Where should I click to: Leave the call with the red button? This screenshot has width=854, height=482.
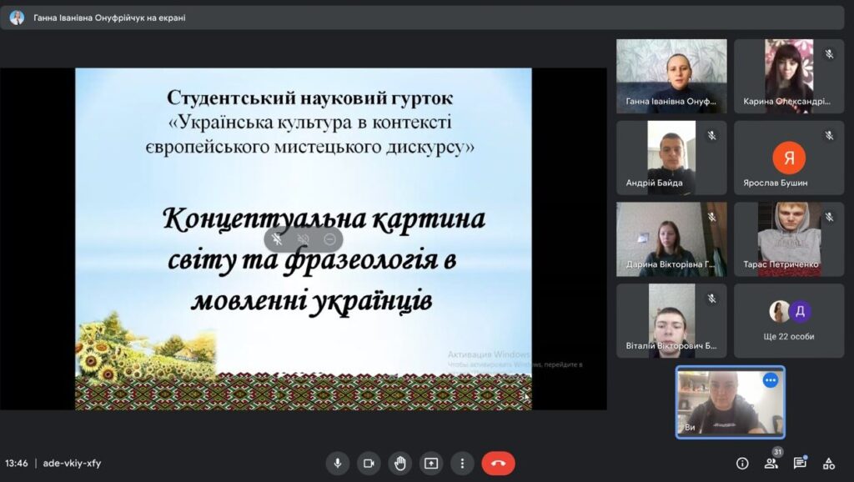click(x=498, y=463)
